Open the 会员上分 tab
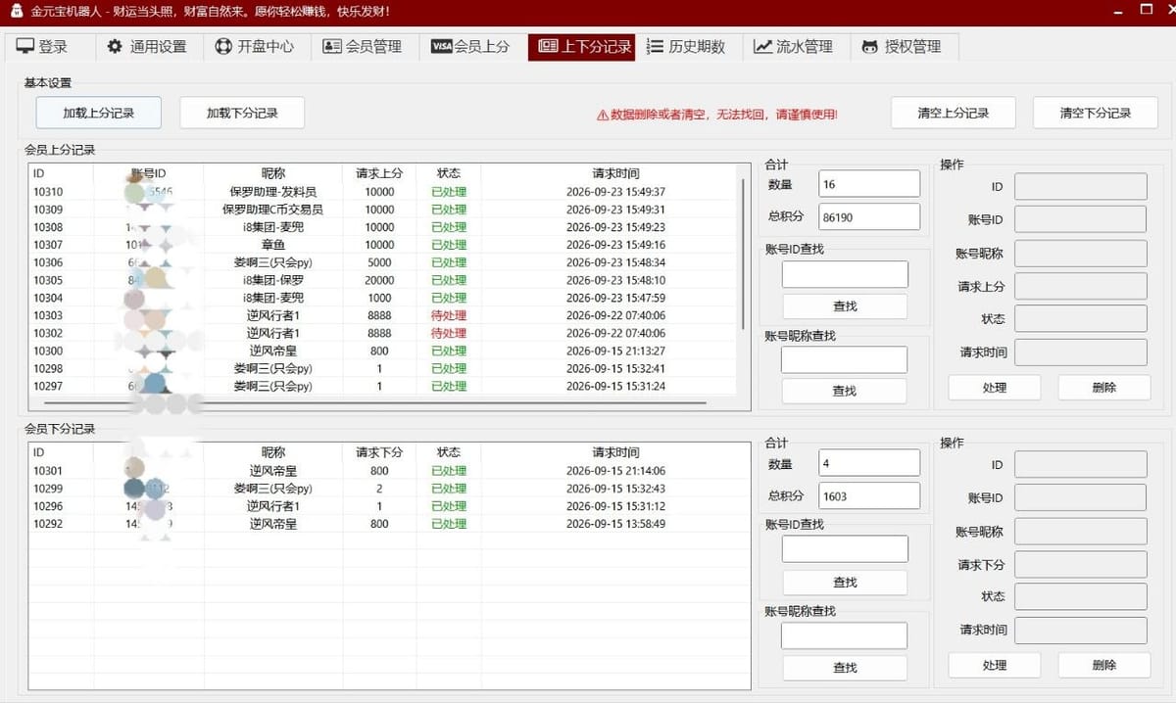The height and width of the screenshot is (703, 1176). tap(472, 47)
